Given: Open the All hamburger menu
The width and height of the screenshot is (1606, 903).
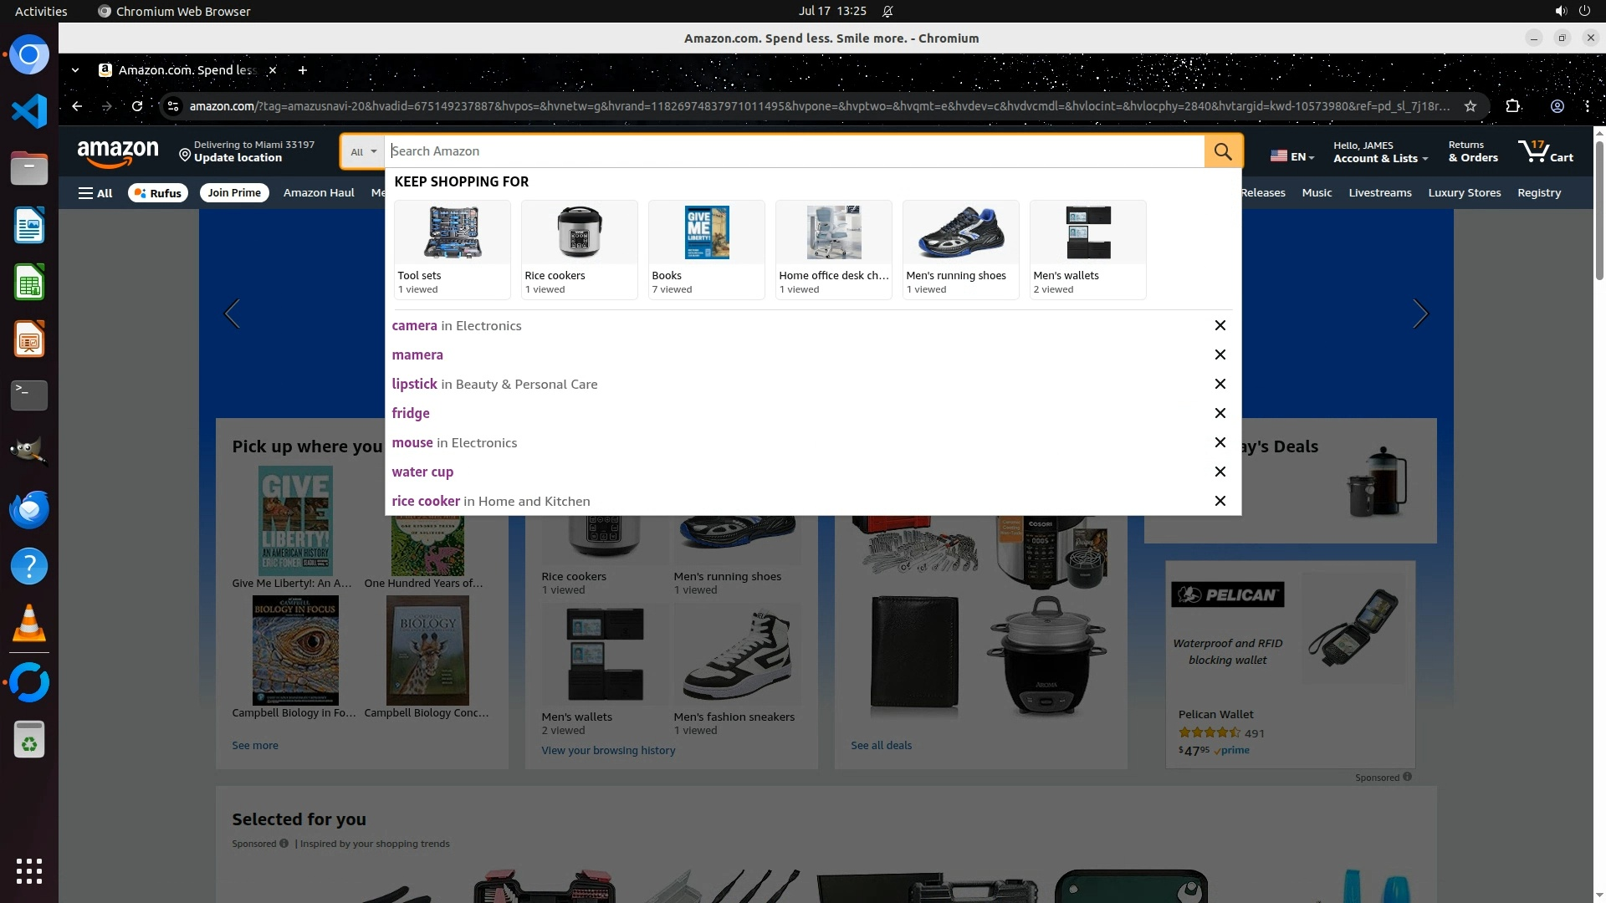Looking at the screenshot, I should (x=95, y=193).
